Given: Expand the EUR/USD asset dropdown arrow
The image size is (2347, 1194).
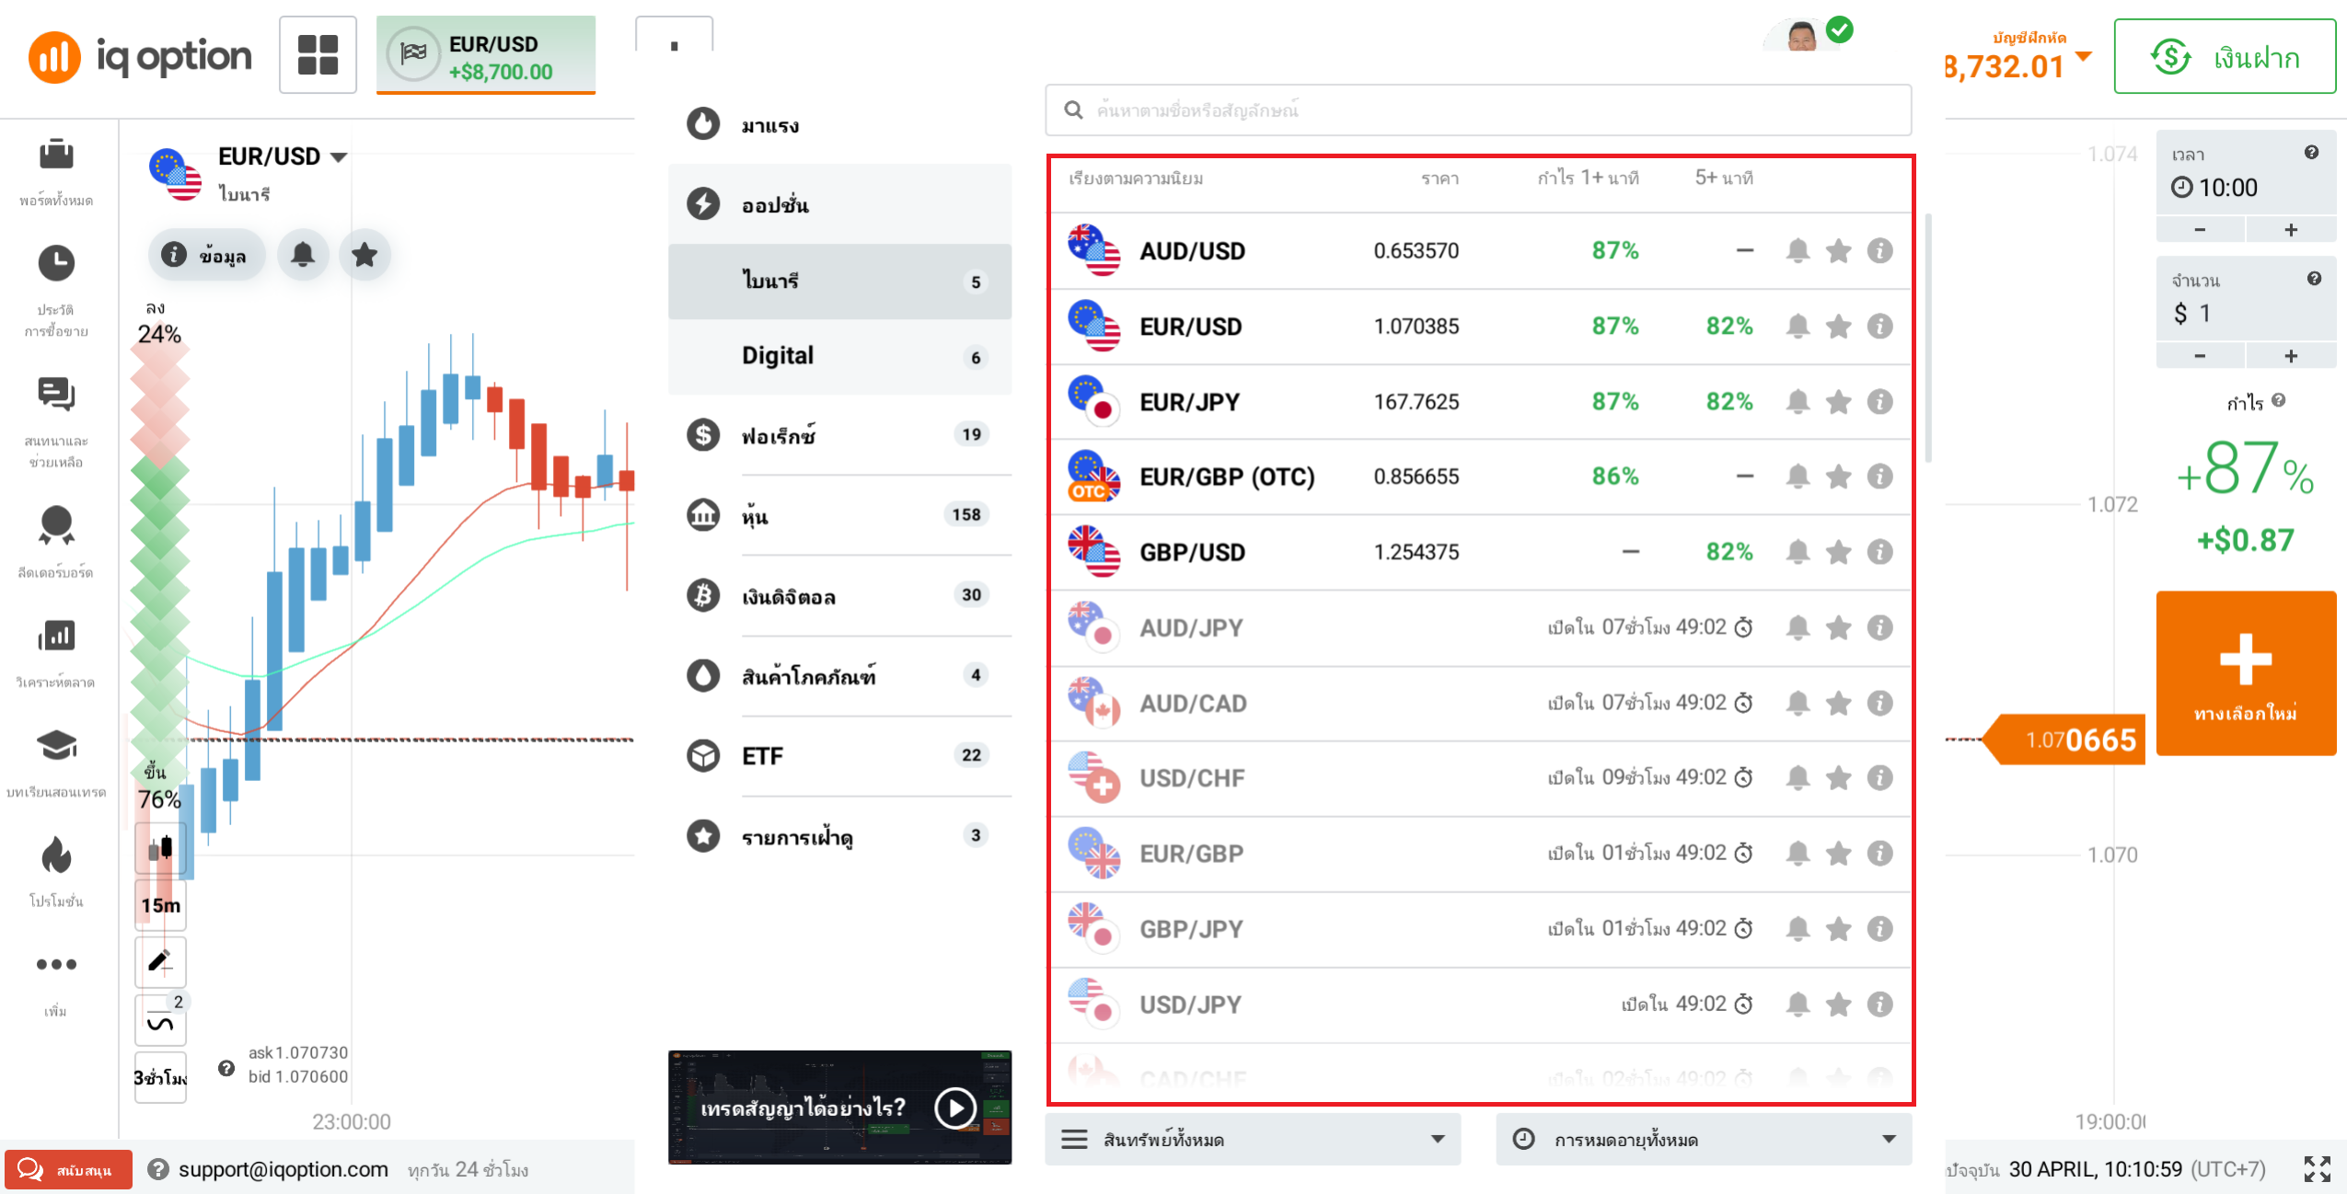Looking at the screenshot, I should point(339,157).
